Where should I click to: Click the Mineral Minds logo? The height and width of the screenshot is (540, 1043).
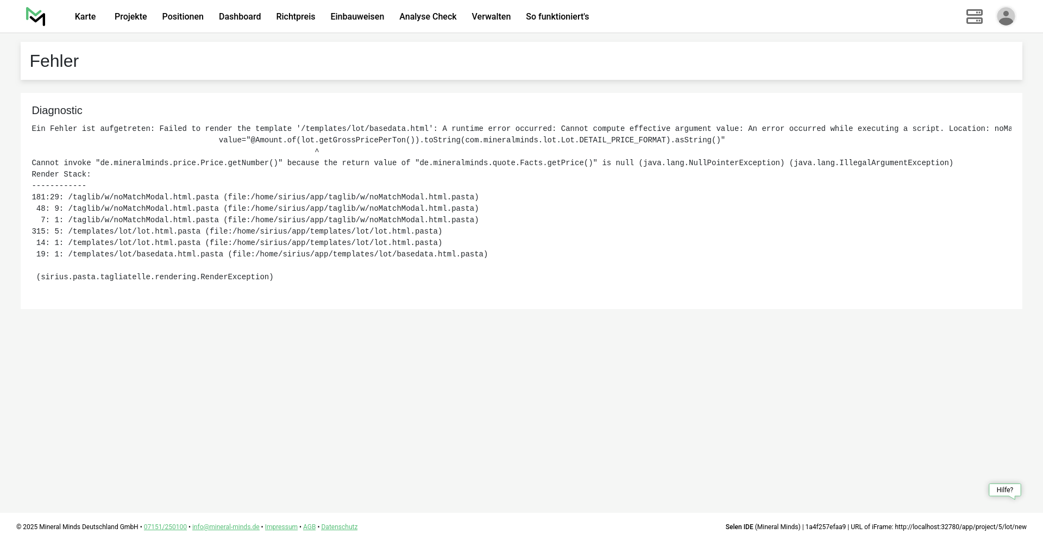tap(36, 16)
